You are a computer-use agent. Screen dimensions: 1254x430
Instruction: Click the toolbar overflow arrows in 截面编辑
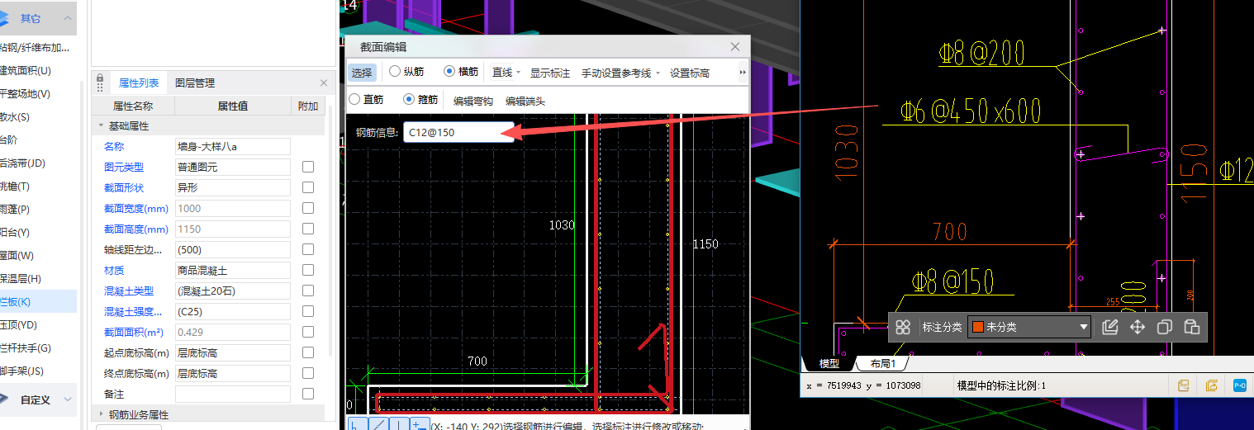point(743,73)
